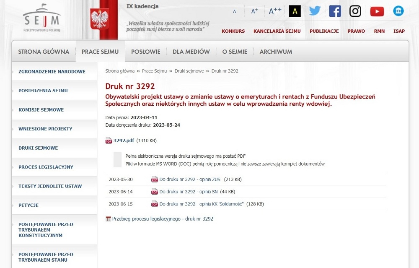Click the SEJM logo
419x268 pixels.
(x=42, y=18)
